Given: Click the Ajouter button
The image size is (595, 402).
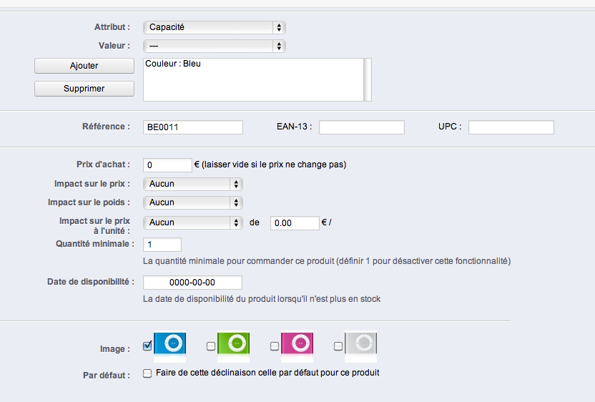Looking at the screenshot, I should [84, 66].
